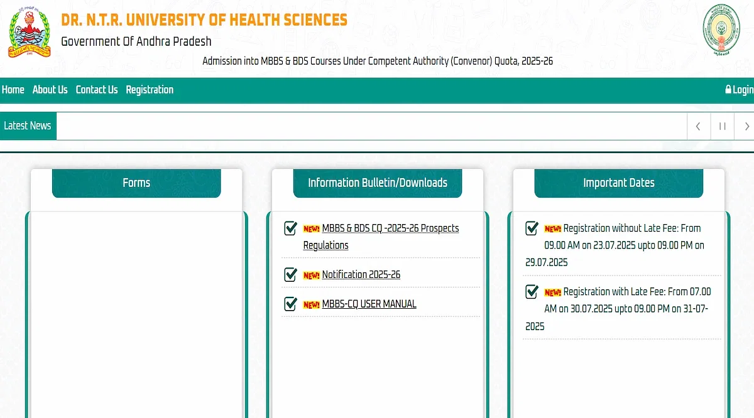Go to the Registration menu item
This screenshot has height=418, width=754.
(150, 90)
